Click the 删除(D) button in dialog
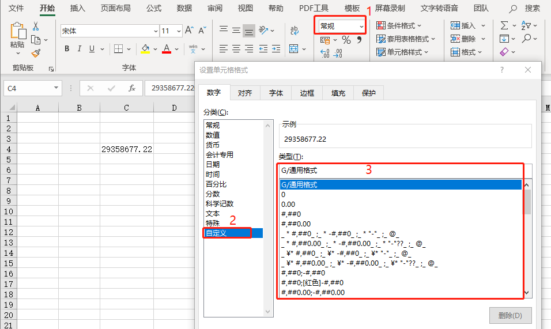This screenshot has height=329, width=551. point(510,315)
